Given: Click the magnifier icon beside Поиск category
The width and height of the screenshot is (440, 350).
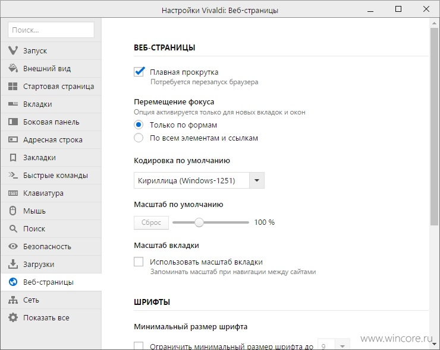Looking at the screenshot, I should [x=13, y=228].
